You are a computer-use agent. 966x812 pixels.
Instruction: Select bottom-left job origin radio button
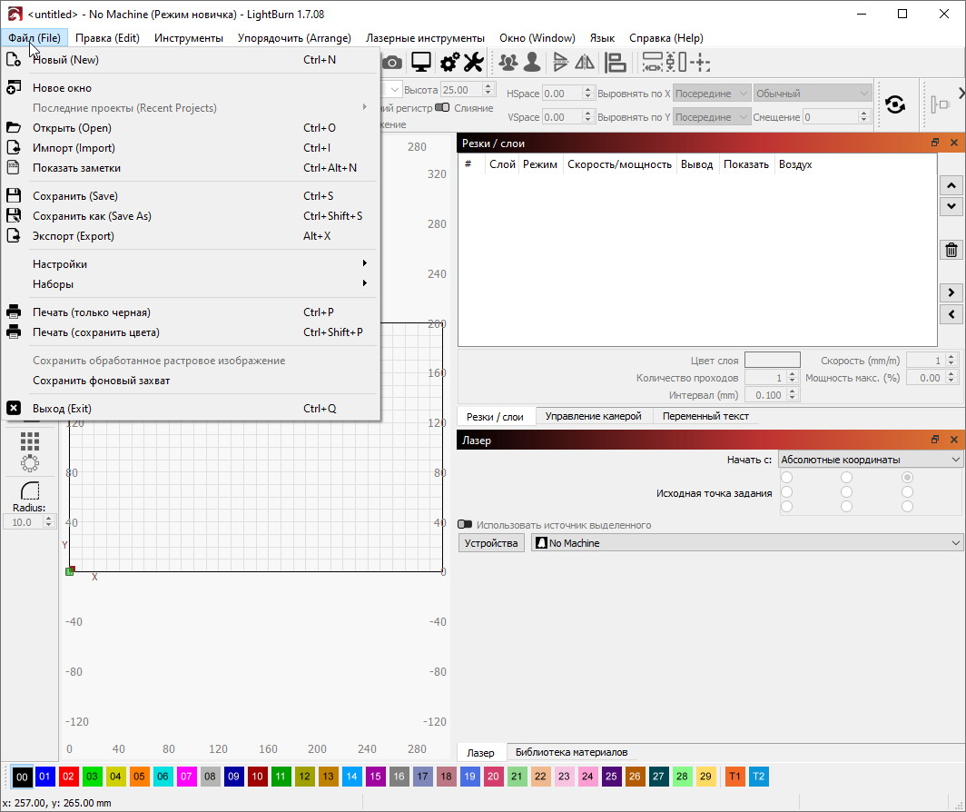[787, 507]
